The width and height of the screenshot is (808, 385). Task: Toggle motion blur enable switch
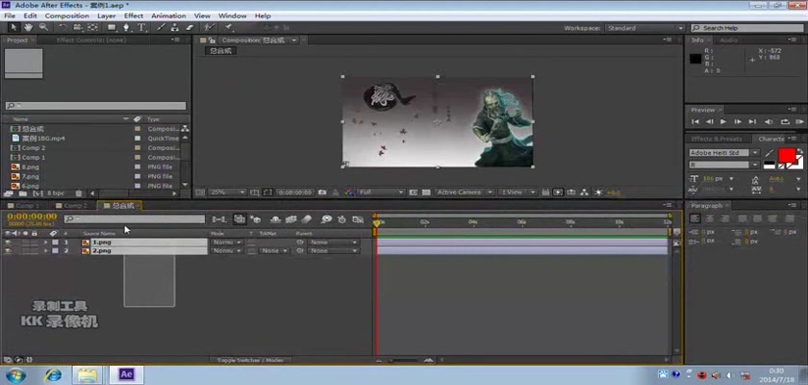click(307, 219)
